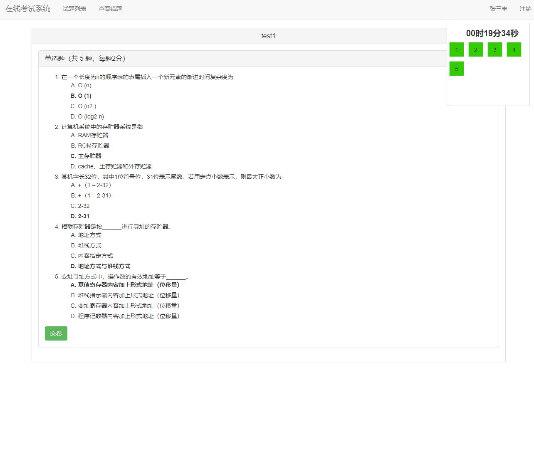The height and width of the screenshot is (459, 534).
Task: Jump to question 1 via navigator button
Action: click(456, 49)
